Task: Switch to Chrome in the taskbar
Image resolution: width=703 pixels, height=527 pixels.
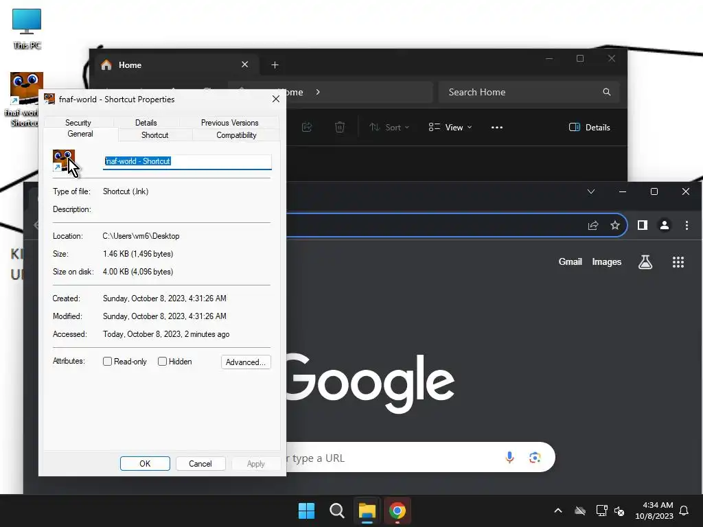Action: (397, 511)
